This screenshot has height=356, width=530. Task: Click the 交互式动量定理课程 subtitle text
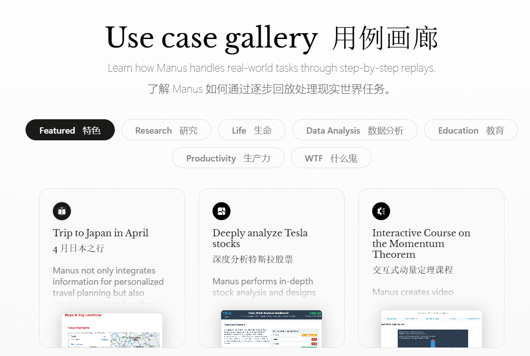pos(413,270)
